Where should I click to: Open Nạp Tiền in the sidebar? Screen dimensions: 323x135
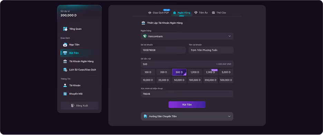coord(79,45)
